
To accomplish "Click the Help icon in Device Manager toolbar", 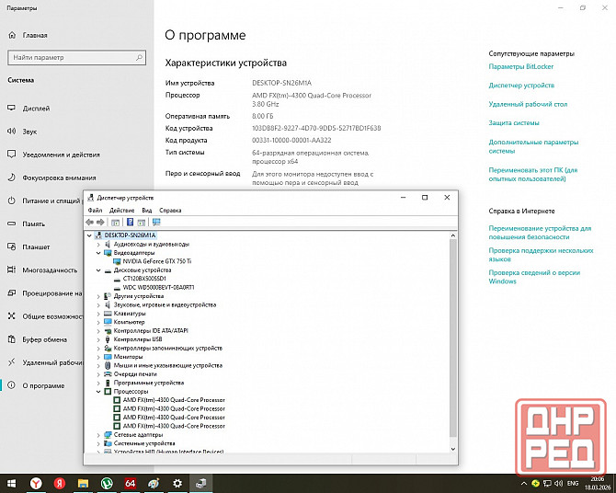I will pos(130,222).
